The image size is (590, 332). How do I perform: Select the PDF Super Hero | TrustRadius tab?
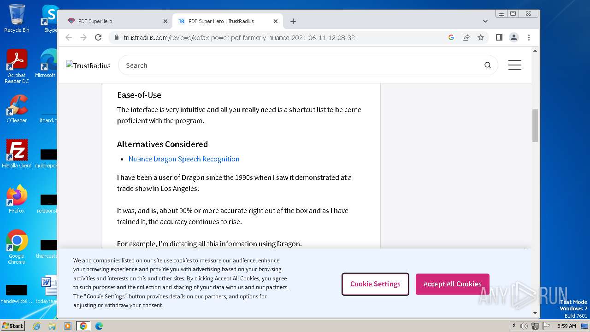click(x=227, y=21)
